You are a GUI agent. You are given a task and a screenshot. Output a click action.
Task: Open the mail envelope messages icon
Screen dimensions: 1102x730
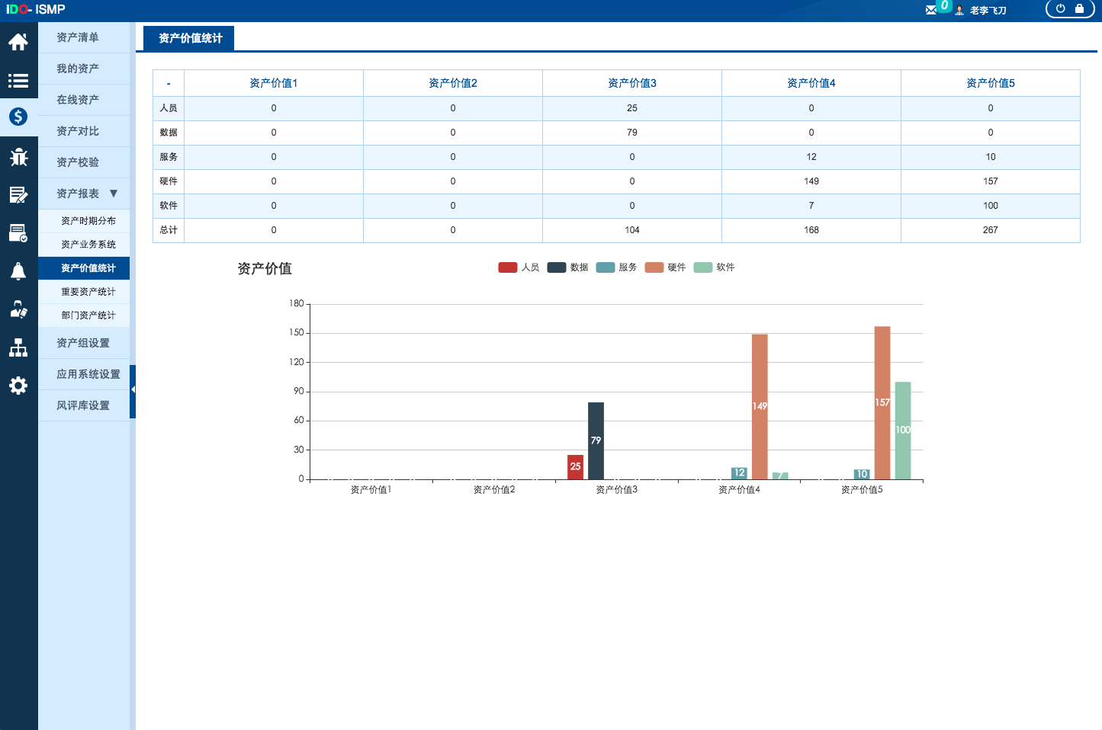tap(931, 10)
